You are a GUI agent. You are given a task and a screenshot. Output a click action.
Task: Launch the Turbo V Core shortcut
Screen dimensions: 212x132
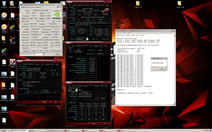coord(12,40)
